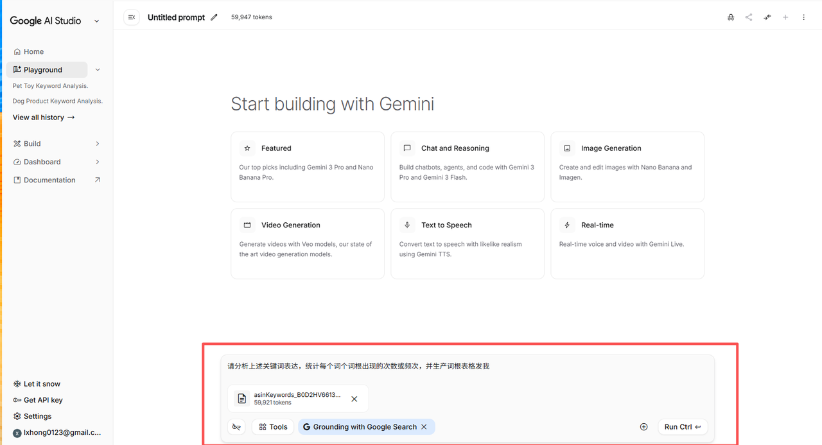The height and width of the screenshot is (445, 822).
Task: Go to Home in sidebar
Action: [x=33, y=52]
